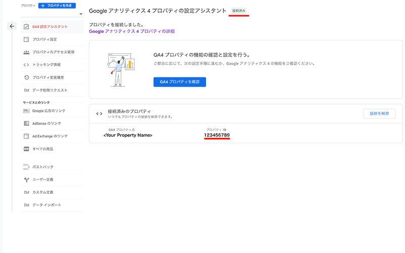This screenshot has height=253, width=405.
Task: Open カスタム定義 menu item
Action: point(52,192)
